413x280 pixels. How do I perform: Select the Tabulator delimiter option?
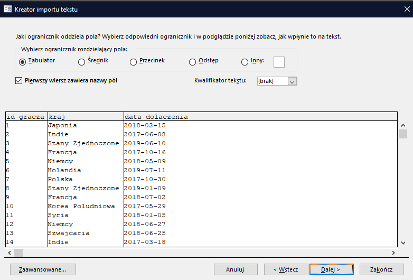(22, 62)
